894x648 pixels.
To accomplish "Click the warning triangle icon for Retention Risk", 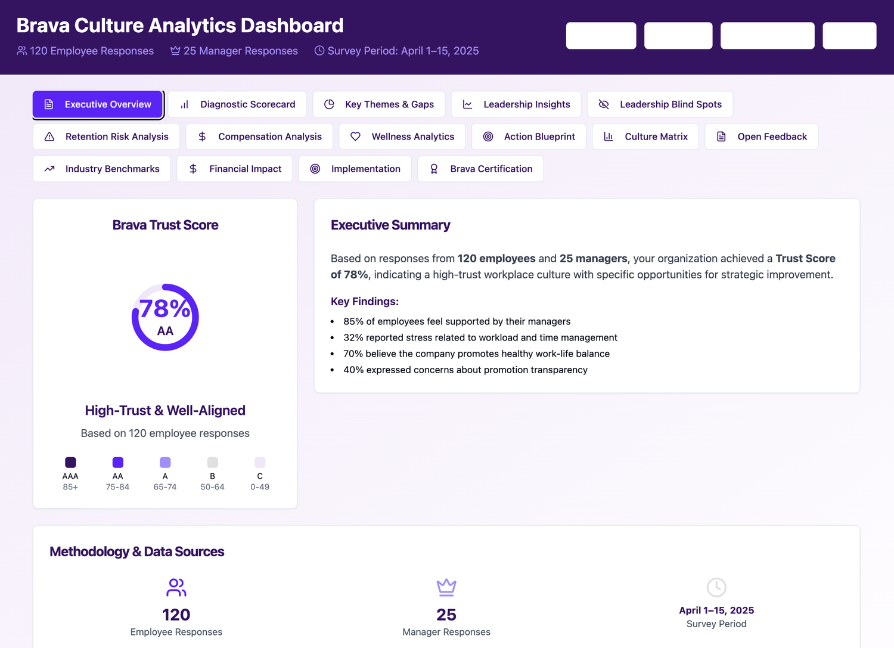I will (x=49, y=137).
